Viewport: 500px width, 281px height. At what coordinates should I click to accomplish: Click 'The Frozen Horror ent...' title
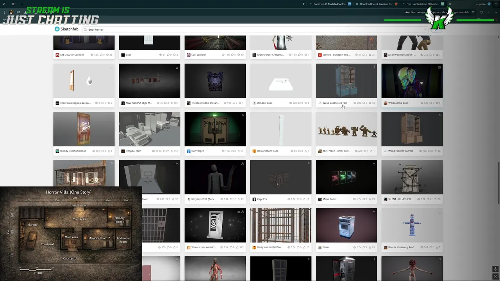click(x=336, y=151)
